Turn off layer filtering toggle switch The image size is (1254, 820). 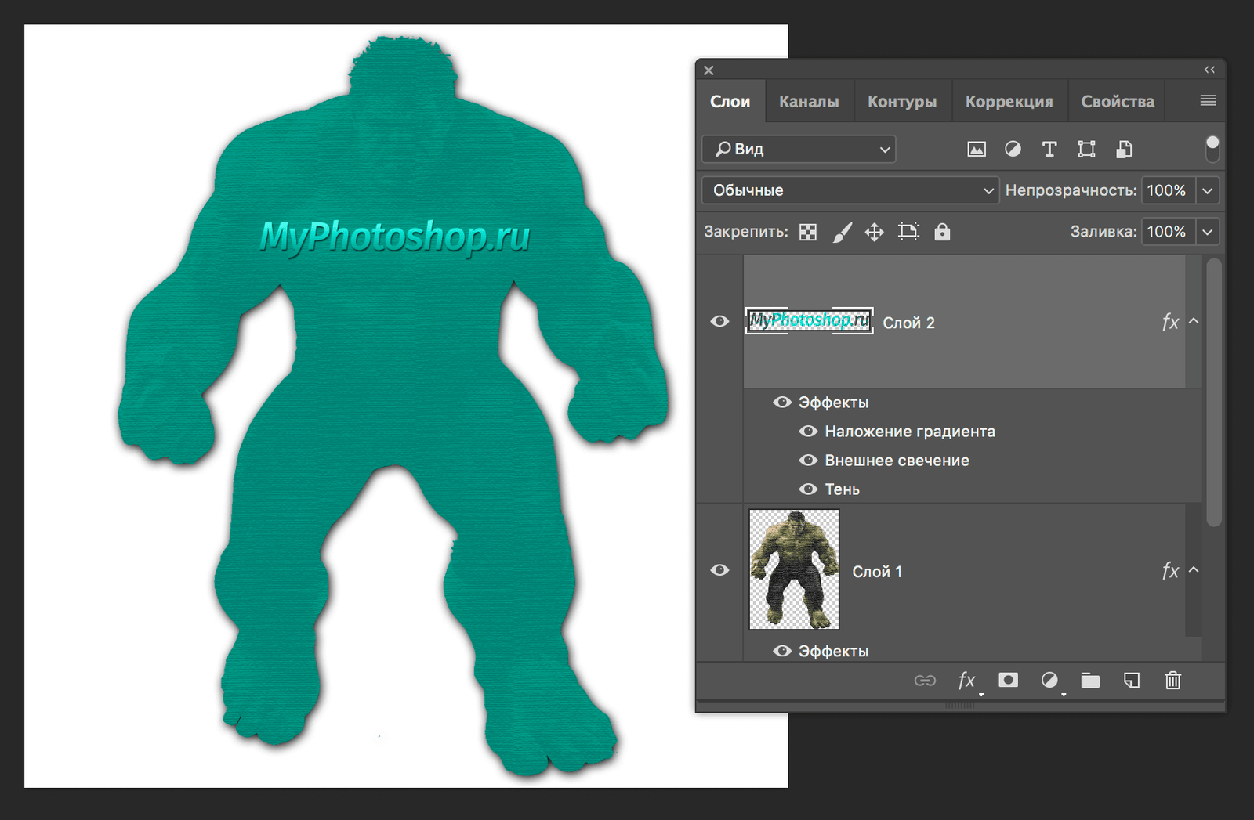(1212, 148)
